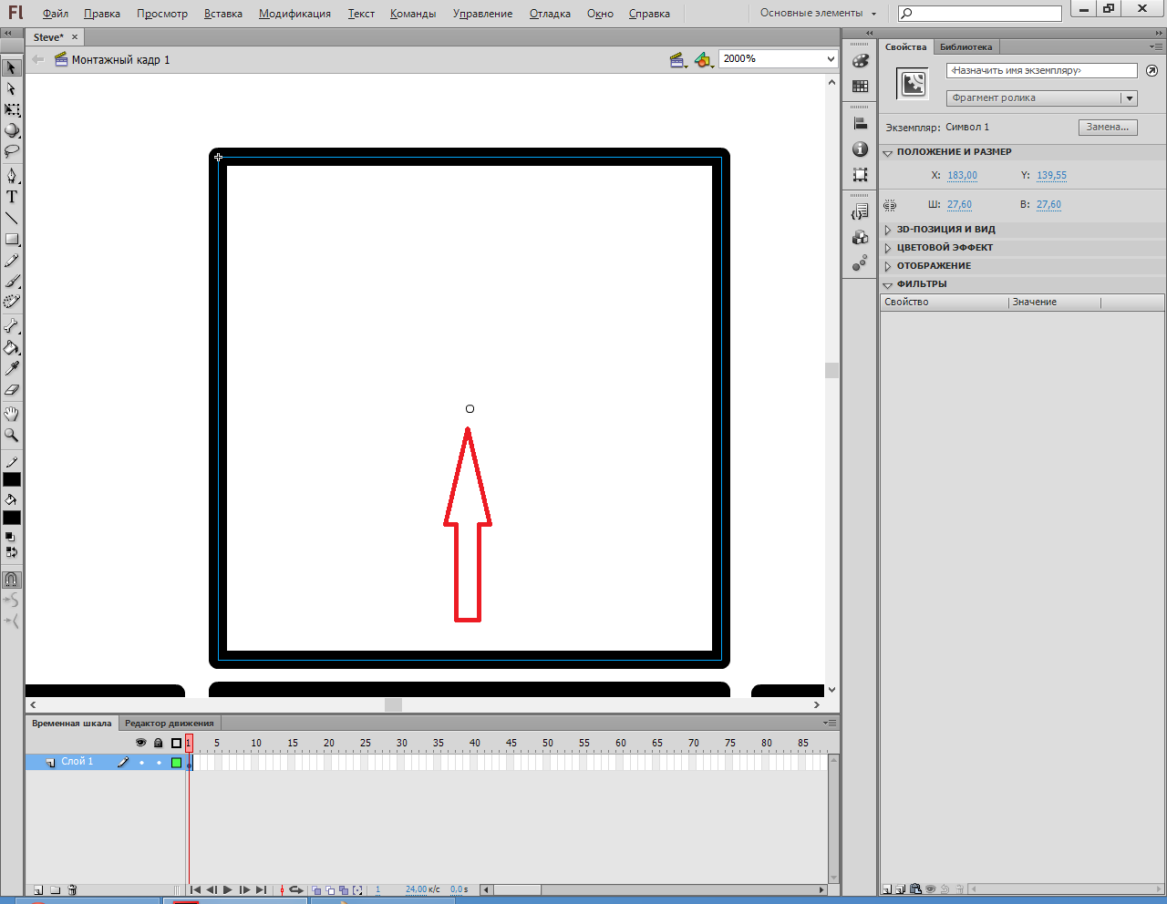Image resolution: width=1167 pixels, height=904 pixels.
Task: Toggle green outline square of Слой 1
Action: (177, 762)
